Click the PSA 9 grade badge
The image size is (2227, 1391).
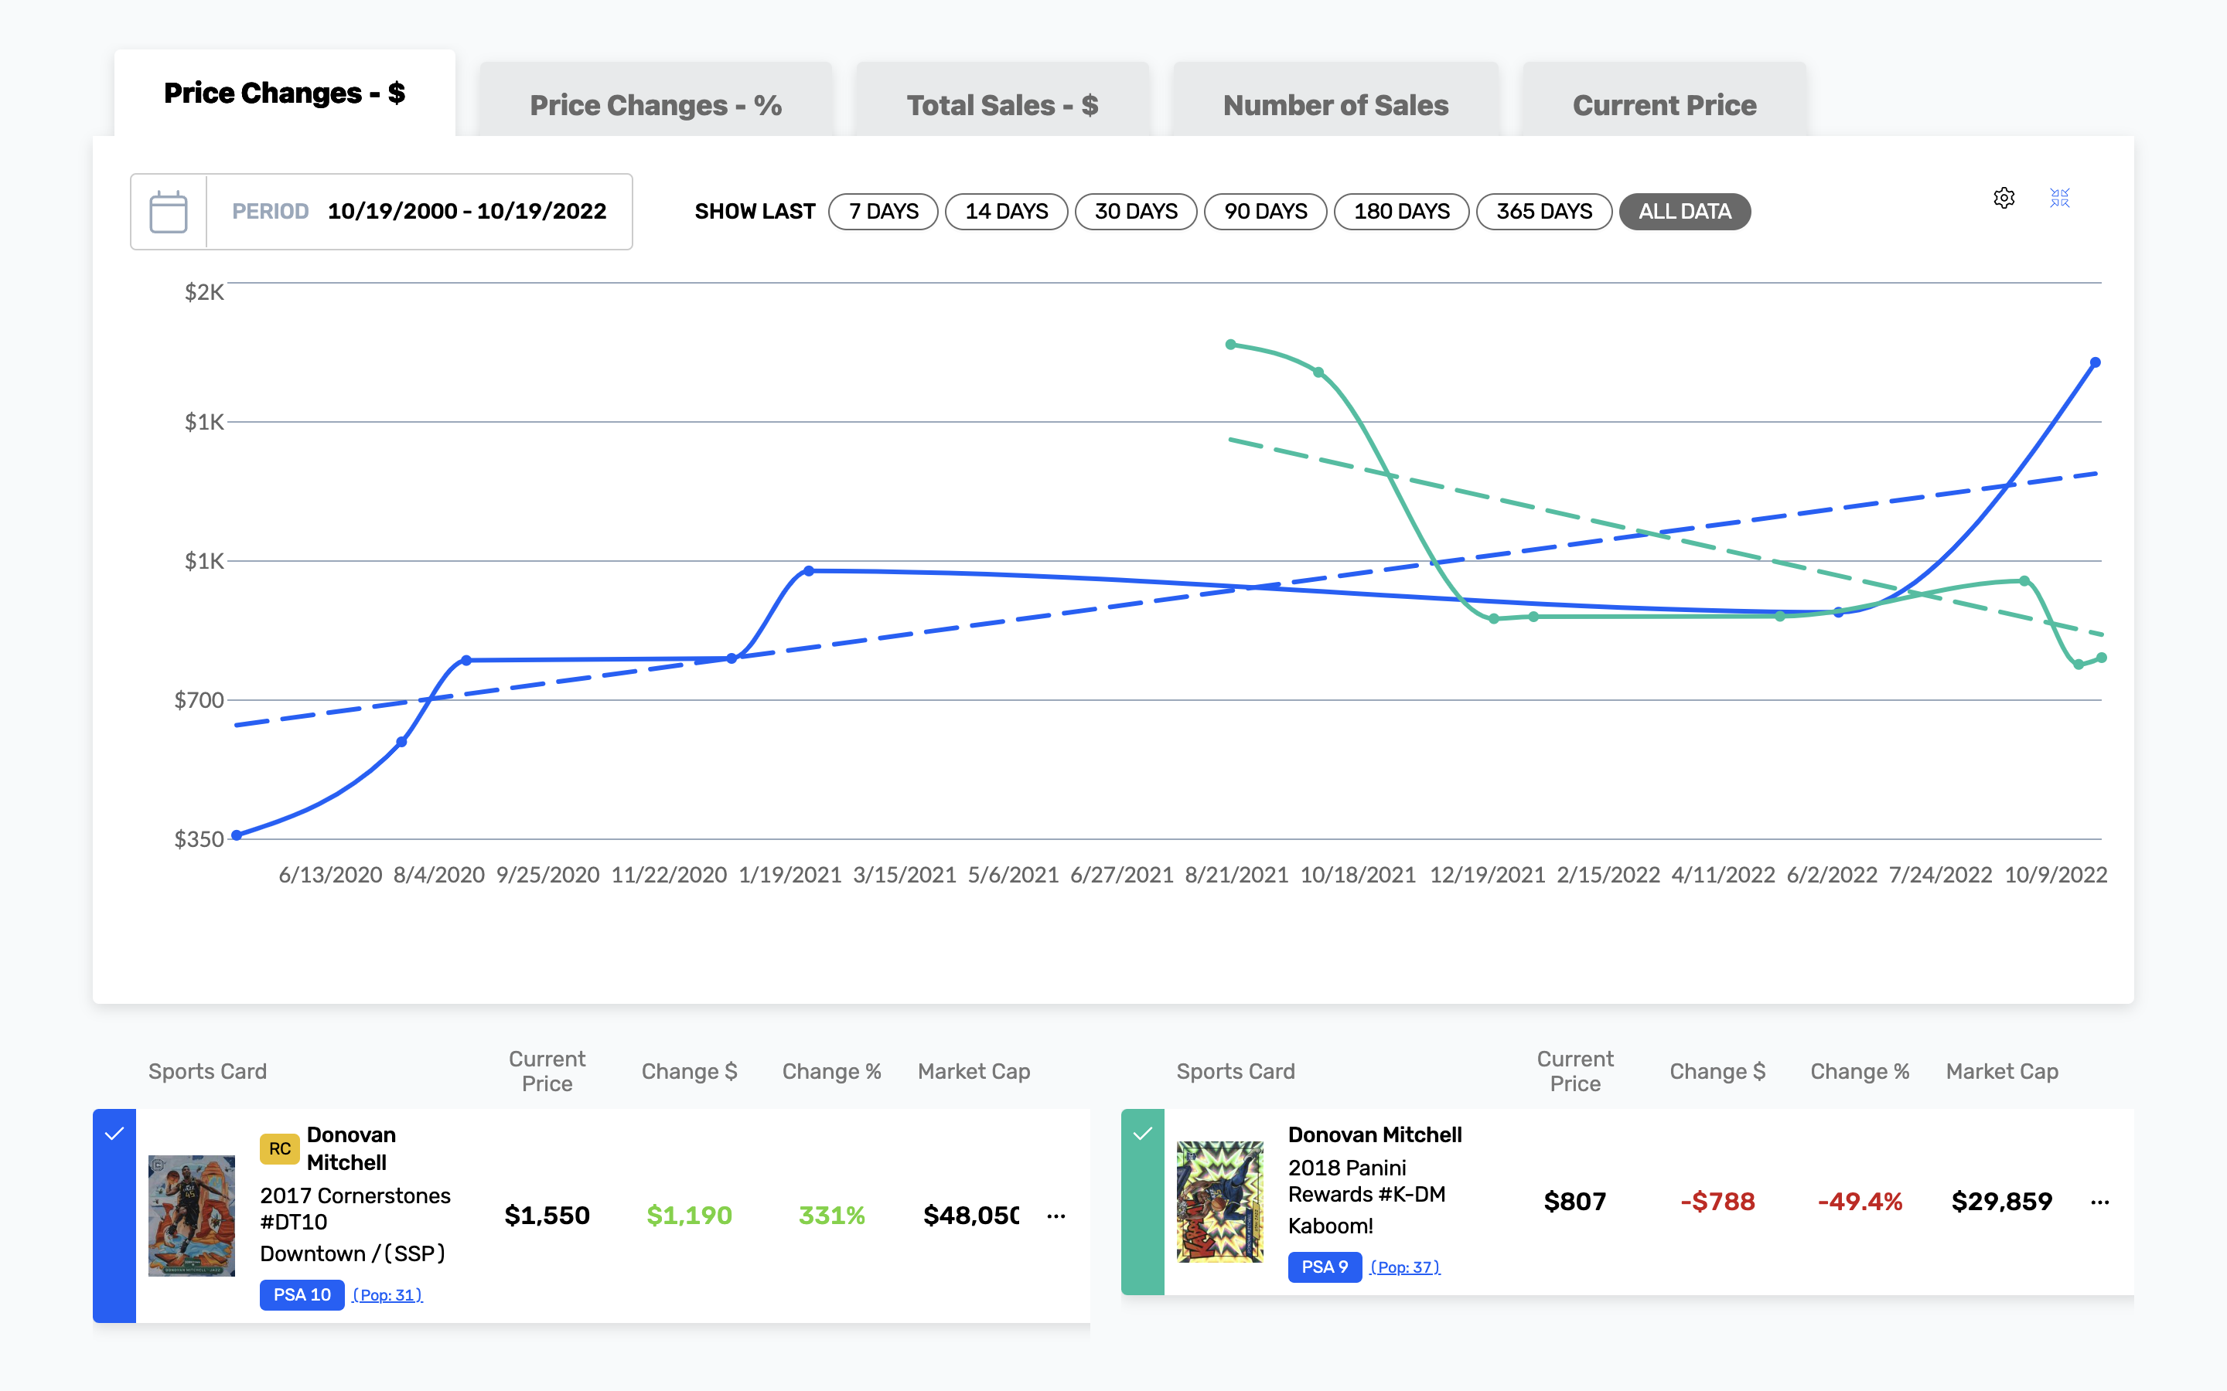click(x=1325, y=1267)
